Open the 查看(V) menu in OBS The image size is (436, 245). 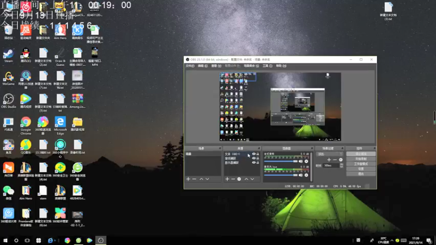pos(216,66)
